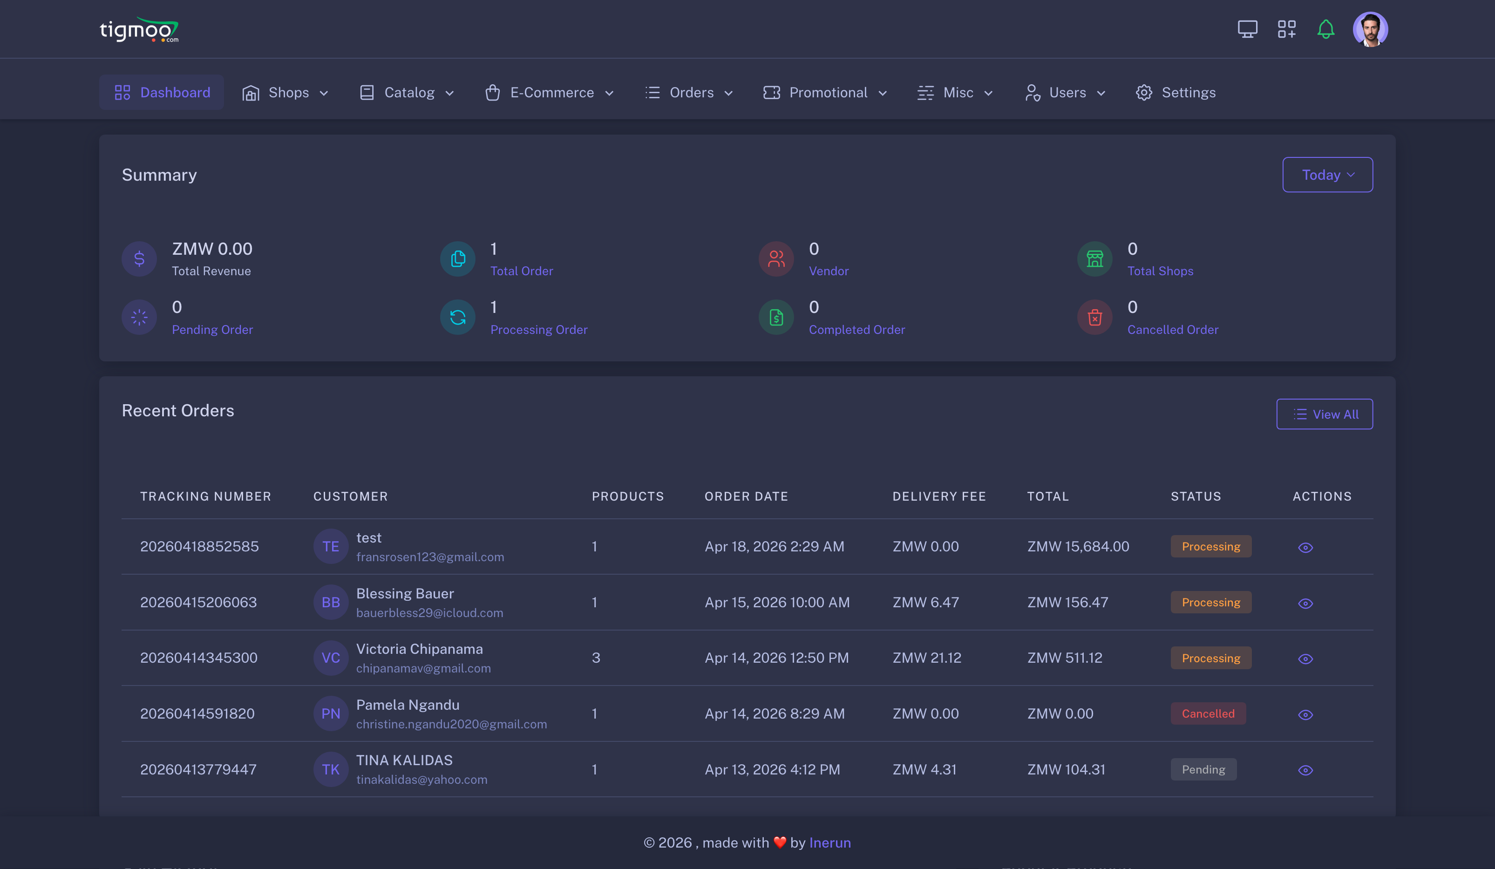View Pamela Ngandu's order via eye icon
1495x869 pixels.
pyautogui.click(x=1305, y=715)
